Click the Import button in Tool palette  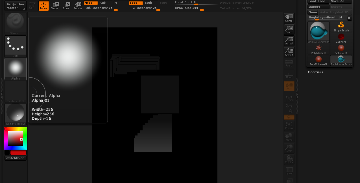pos(318,7)
